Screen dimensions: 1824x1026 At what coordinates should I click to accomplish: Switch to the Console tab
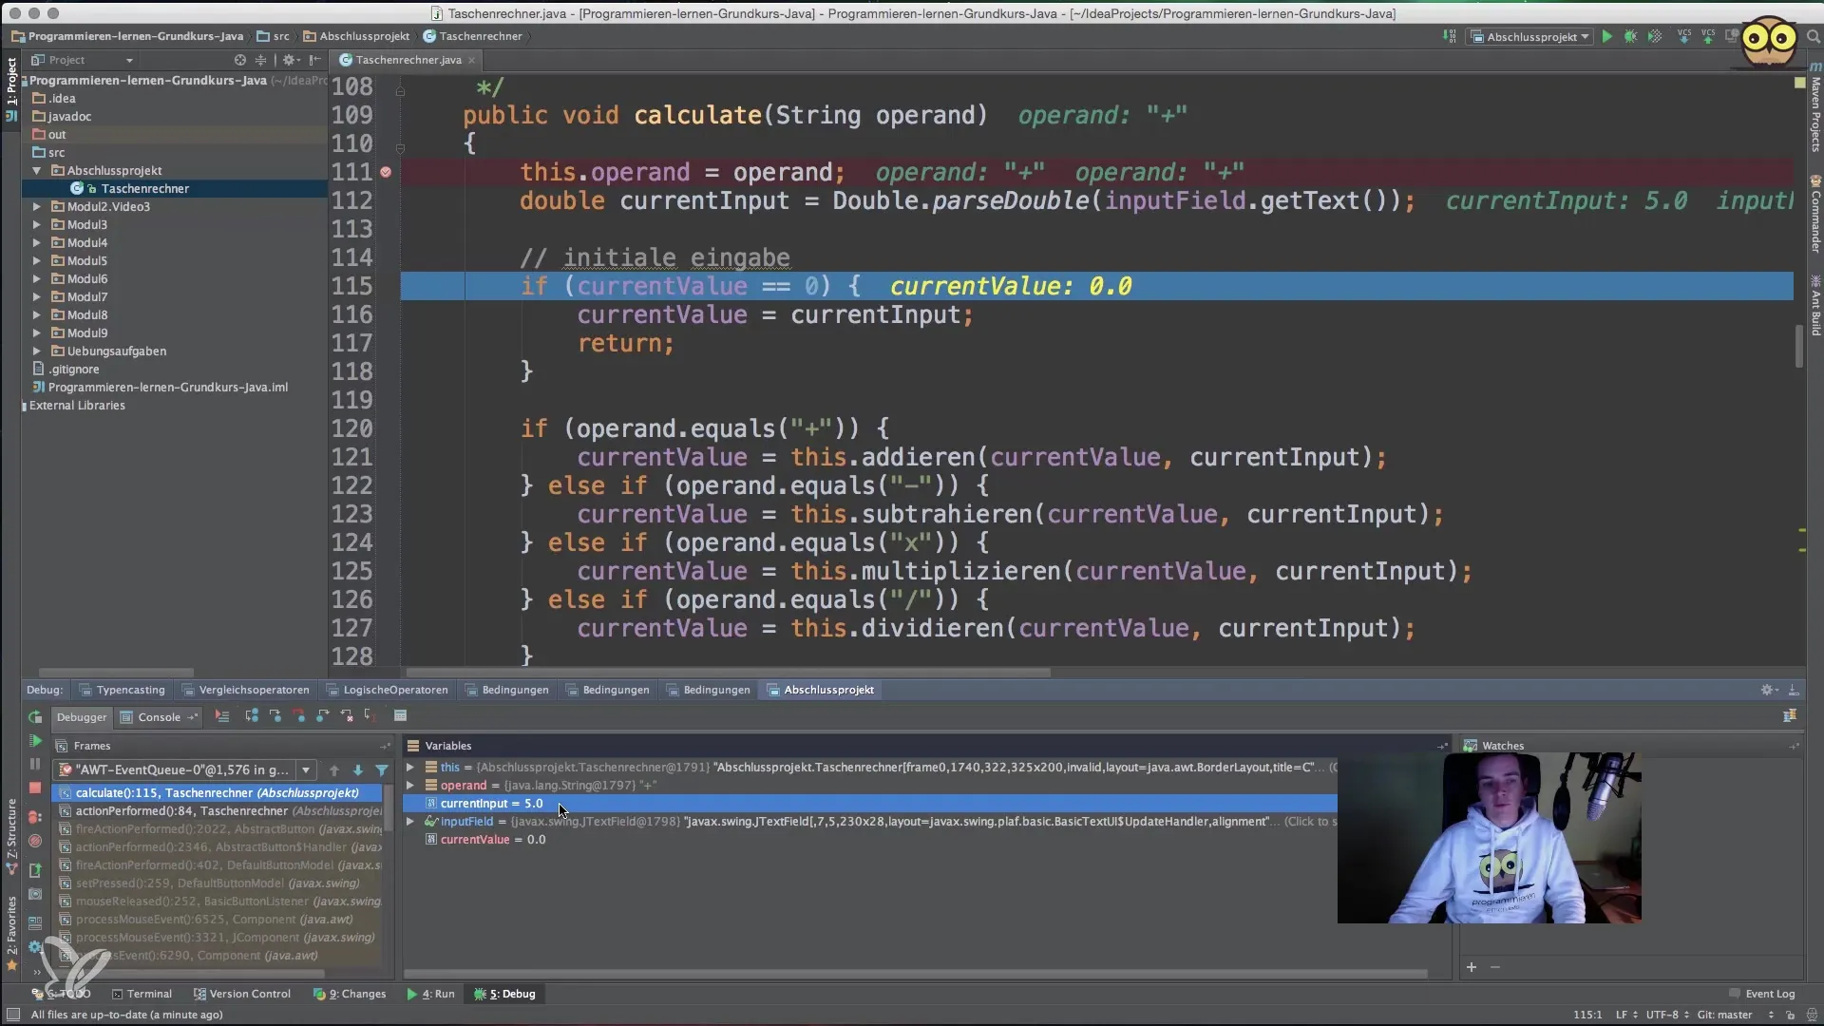pyautogui.click(x=159, y=717)
